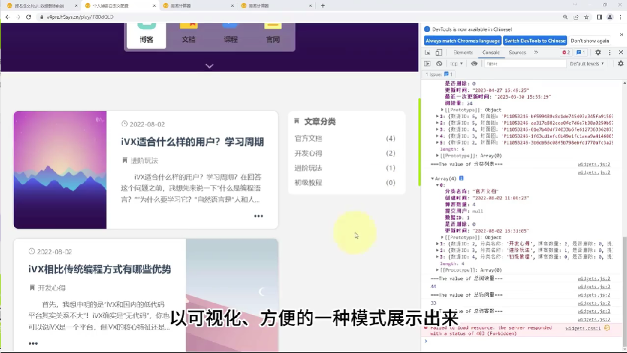The height and width of the screenshot is (353, 627).
Task: Open DevTools three-dot customize menu
Action: pyautogui.click(x=609, y=52)
